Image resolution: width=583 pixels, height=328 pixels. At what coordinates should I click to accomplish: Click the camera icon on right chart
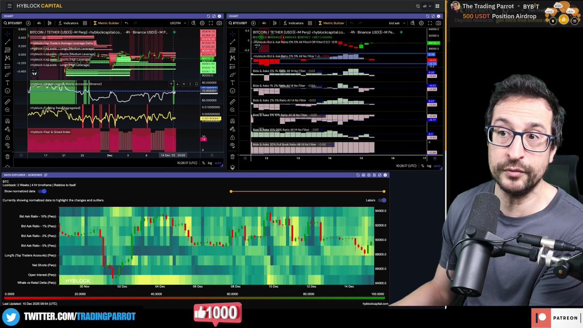pos(438,23)
